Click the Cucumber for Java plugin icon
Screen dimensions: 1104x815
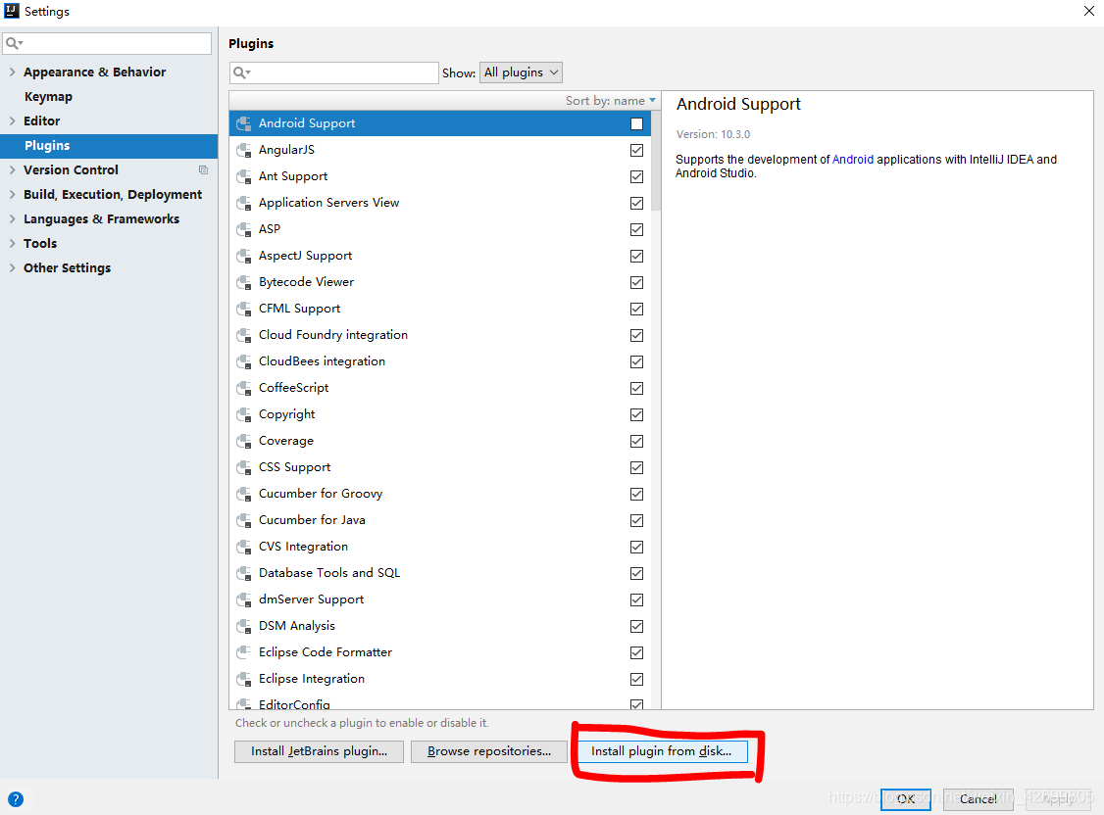pos(244,520)
